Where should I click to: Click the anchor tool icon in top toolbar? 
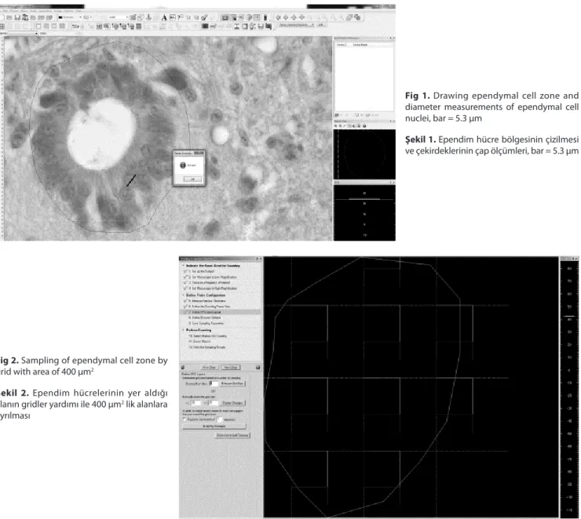[x=148, y=17]
